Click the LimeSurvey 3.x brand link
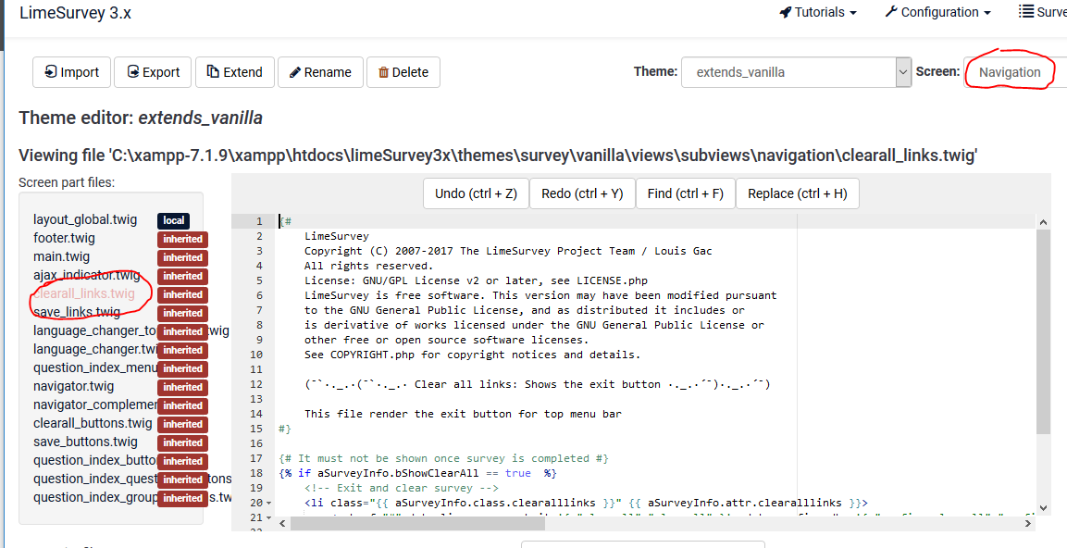Image resolution: width=1067 pixels, height=548 pixels. pos(76,13)
